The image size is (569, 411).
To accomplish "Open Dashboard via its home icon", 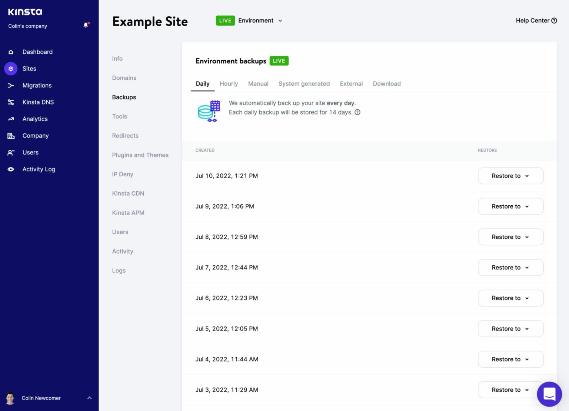I will tap(11, 52).
